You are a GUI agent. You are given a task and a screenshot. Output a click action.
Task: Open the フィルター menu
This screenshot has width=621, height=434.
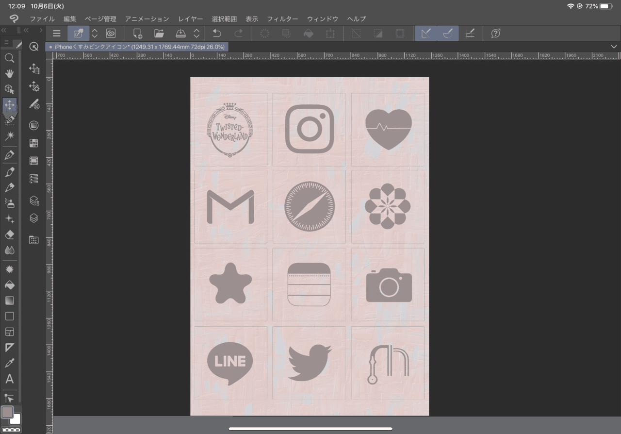[282, 19]
